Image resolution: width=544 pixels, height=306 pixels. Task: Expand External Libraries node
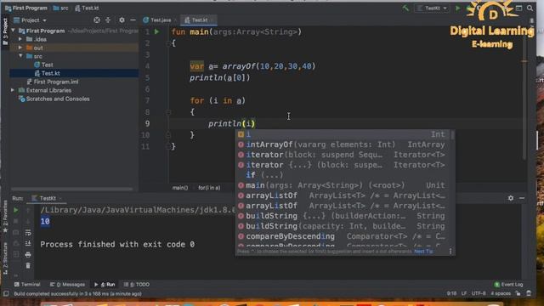tap(13, 90)
